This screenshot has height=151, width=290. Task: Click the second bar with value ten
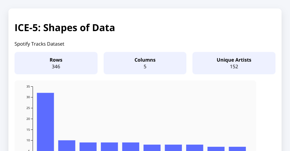(67, 146)
